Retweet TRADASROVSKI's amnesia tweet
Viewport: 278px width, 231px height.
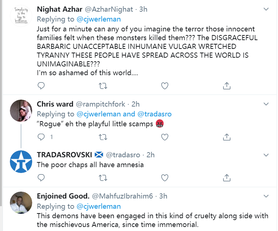click(x=103, y=177)
